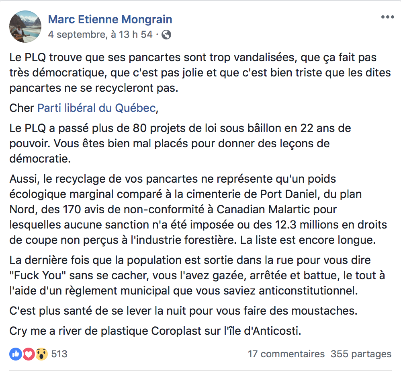Viewport: 401px width, 375px height.
Task: Click the word Cher before the link
Action: tap(22, 108)
